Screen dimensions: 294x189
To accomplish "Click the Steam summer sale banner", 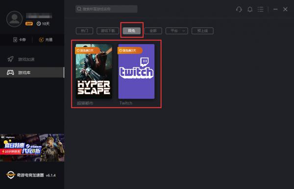I will pos(32,147).
